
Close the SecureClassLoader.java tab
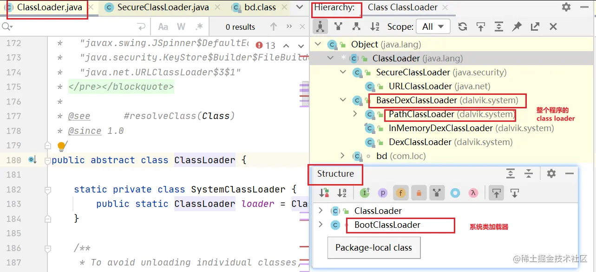217,7
